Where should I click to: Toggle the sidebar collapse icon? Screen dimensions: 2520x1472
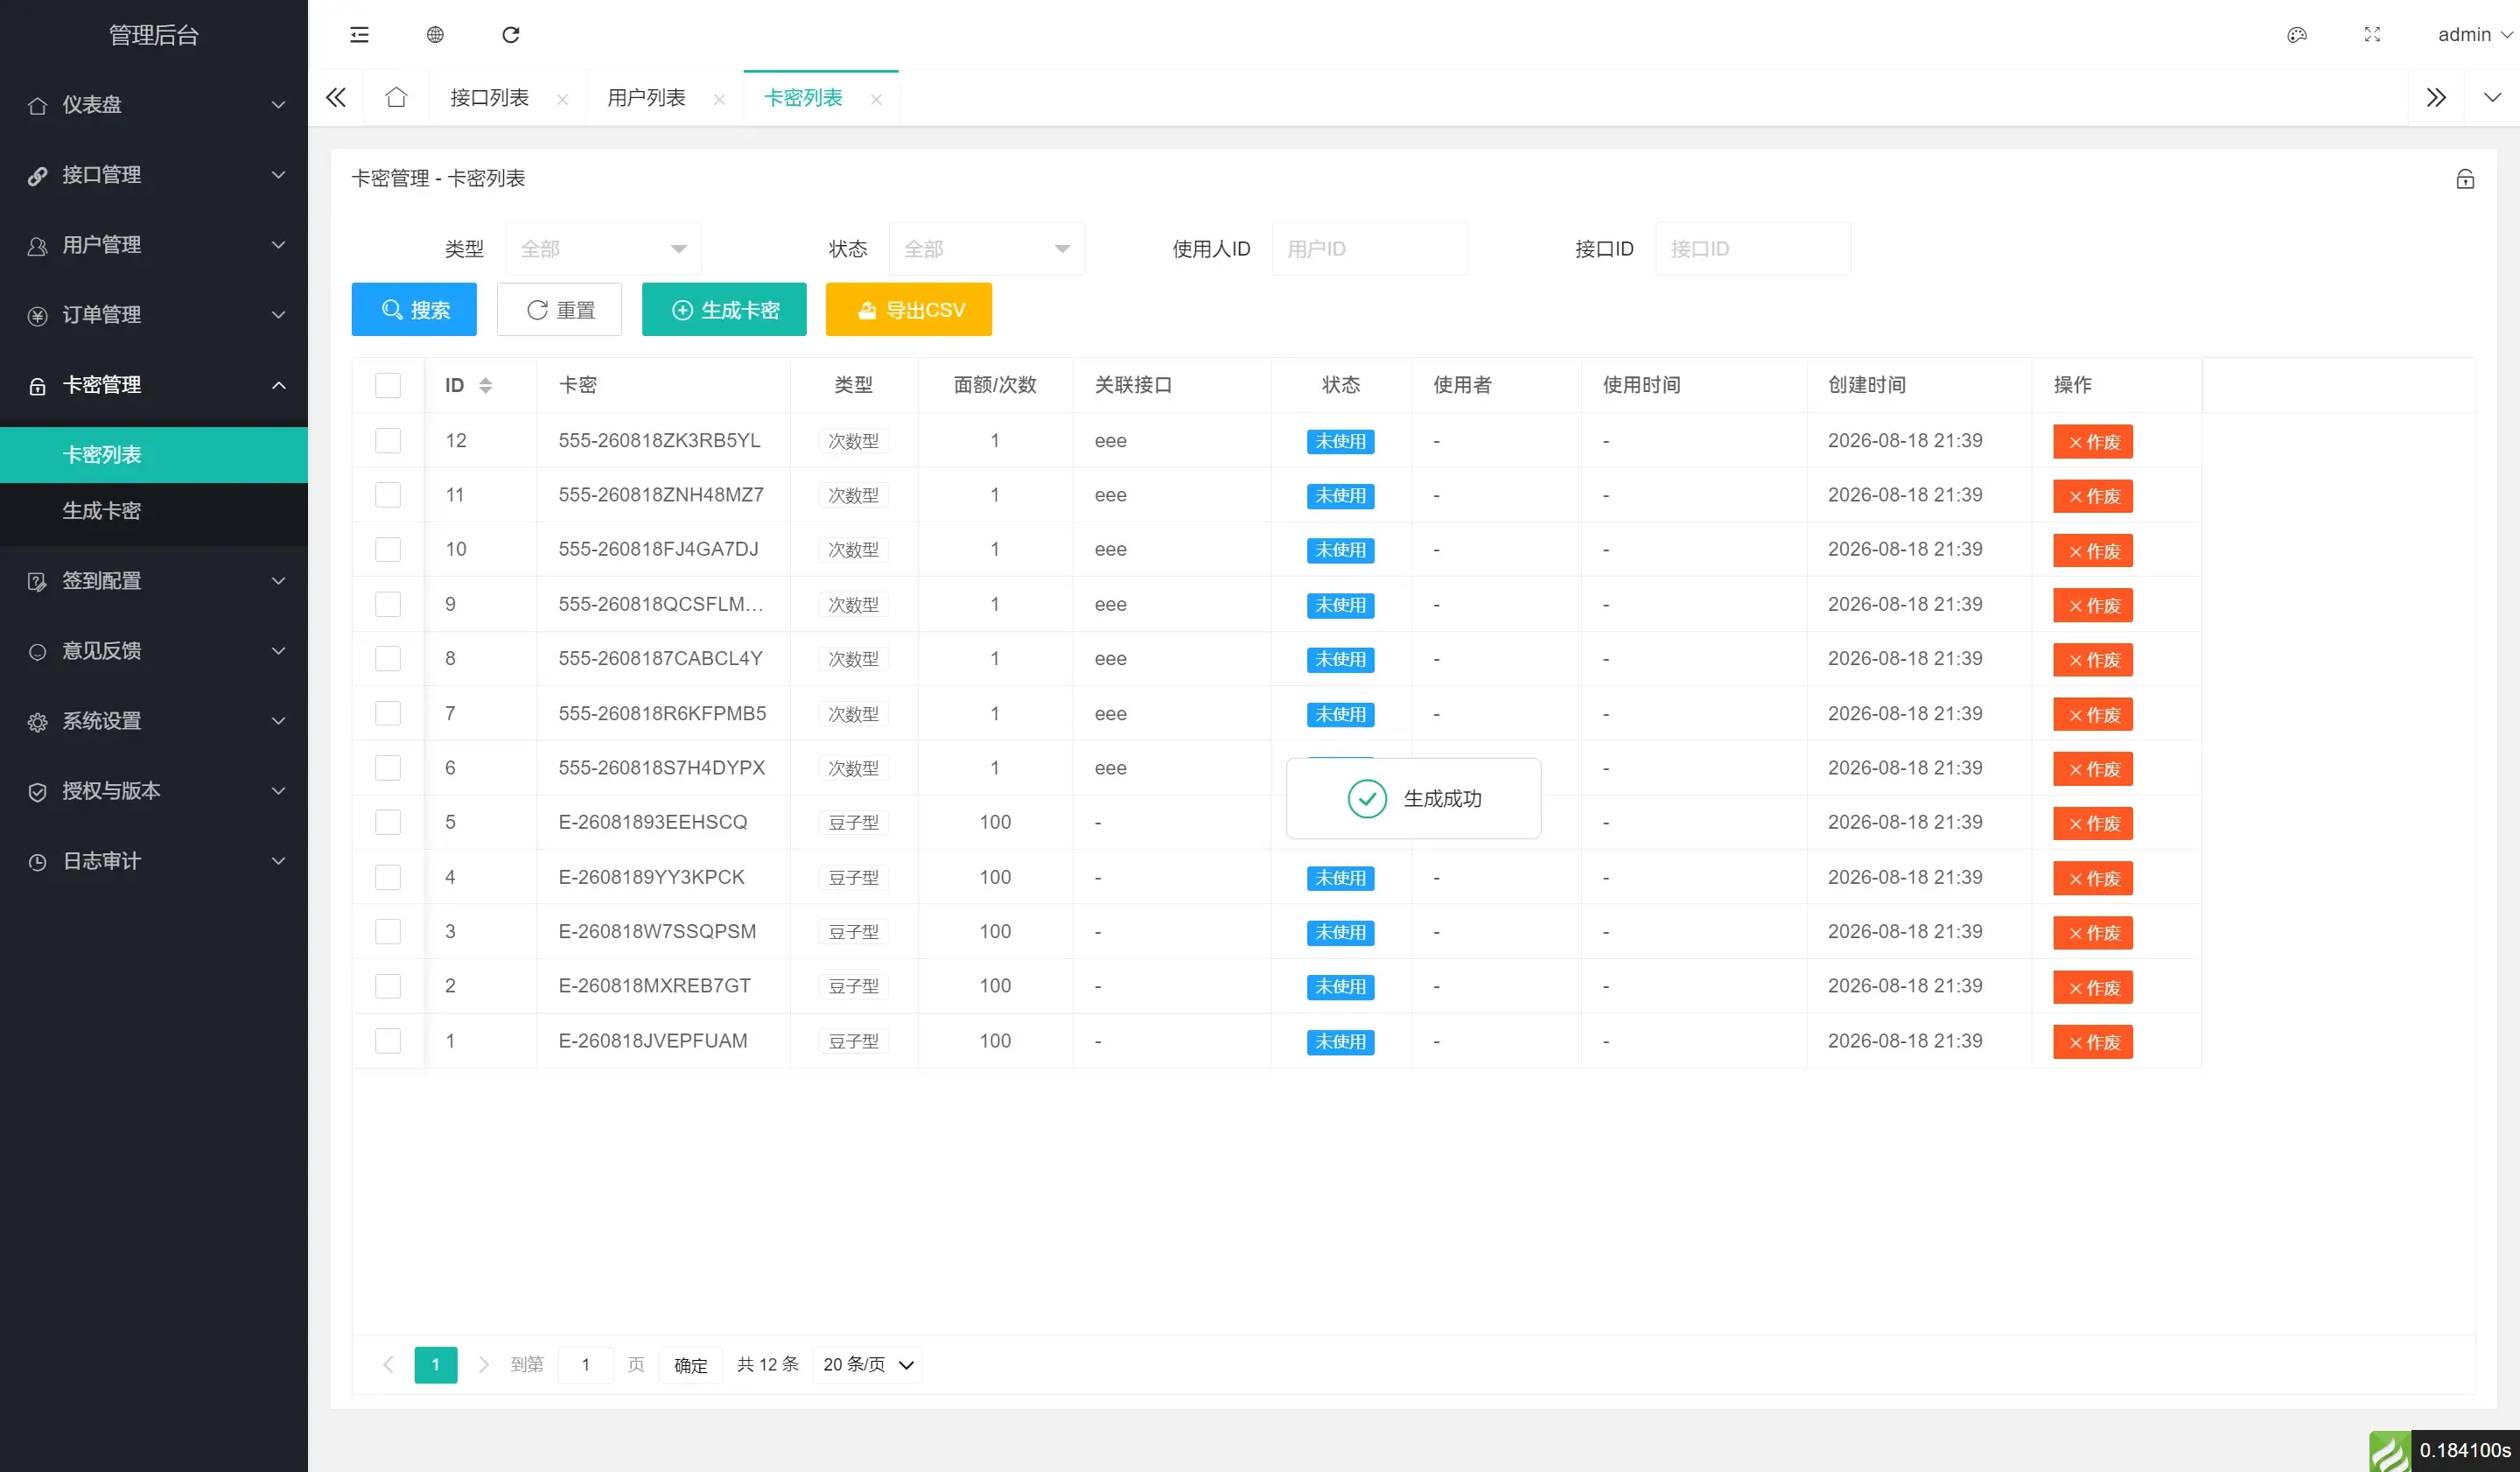(x=359, y=35)
